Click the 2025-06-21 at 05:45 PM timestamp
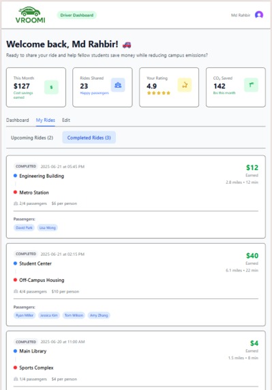The image size is (272, 390). coord(63,166)
